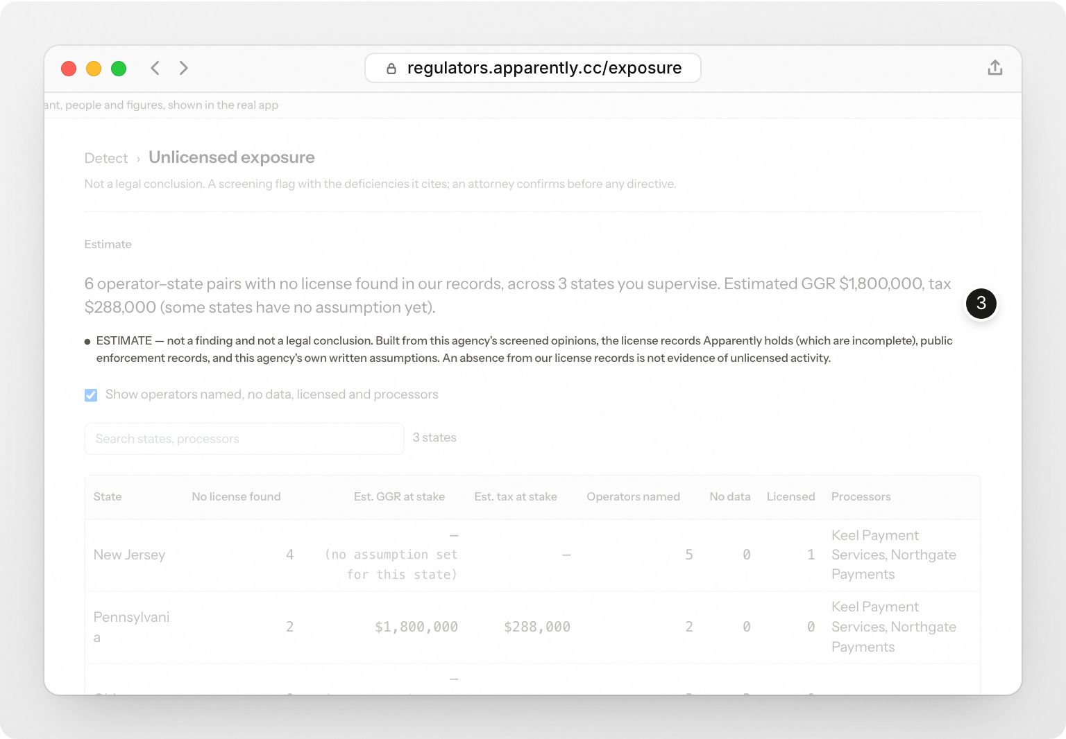
Task: Click New Jersey's licensed value 1
Action: (x=811, y=555)
